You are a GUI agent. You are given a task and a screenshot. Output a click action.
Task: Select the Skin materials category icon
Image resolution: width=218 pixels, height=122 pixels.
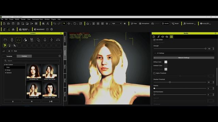click(25, 40)
